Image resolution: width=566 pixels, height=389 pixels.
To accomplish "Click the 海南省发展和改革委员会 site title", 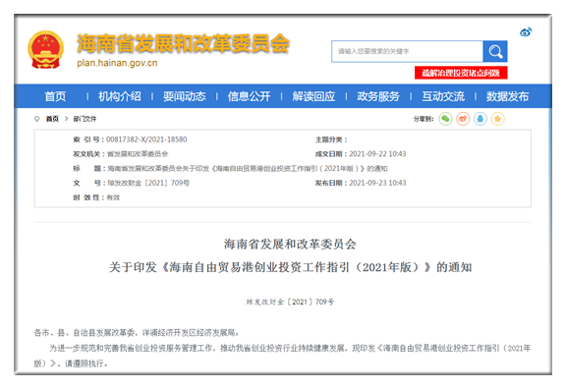I will pyautogui.click(x=183, y=43).
